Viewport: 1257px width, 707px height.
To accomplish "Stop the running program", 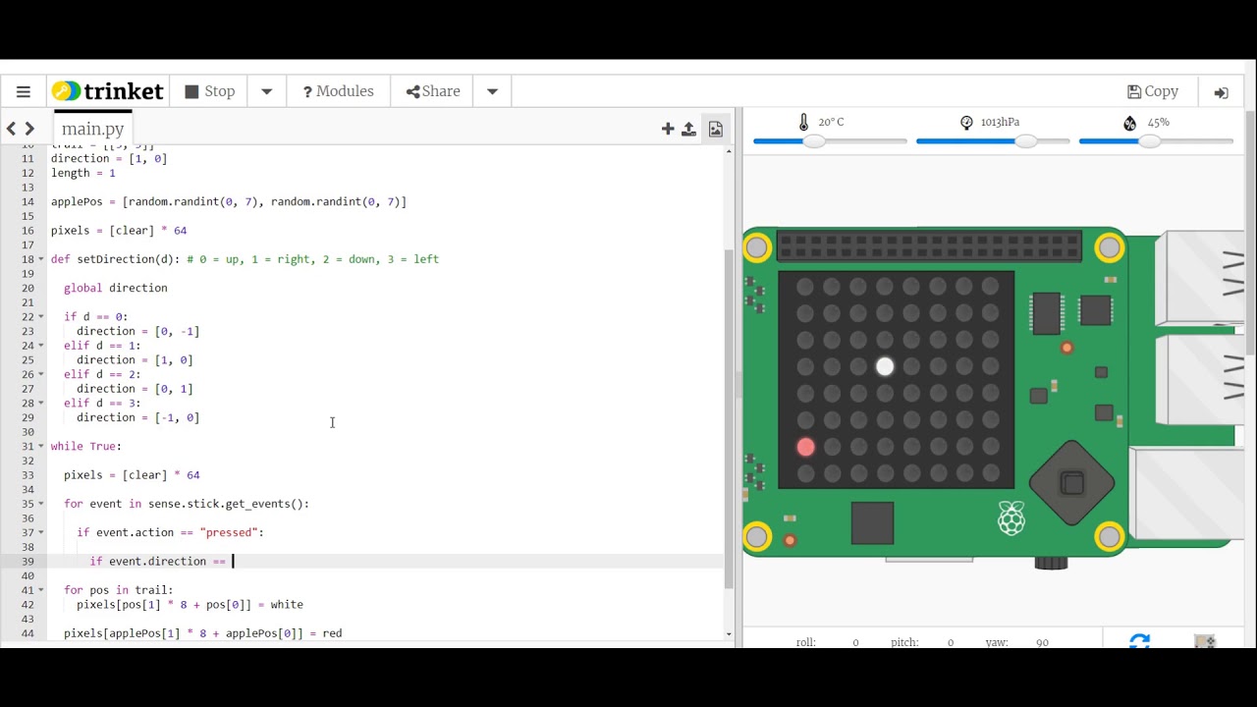I will click(x=210, y=91).
